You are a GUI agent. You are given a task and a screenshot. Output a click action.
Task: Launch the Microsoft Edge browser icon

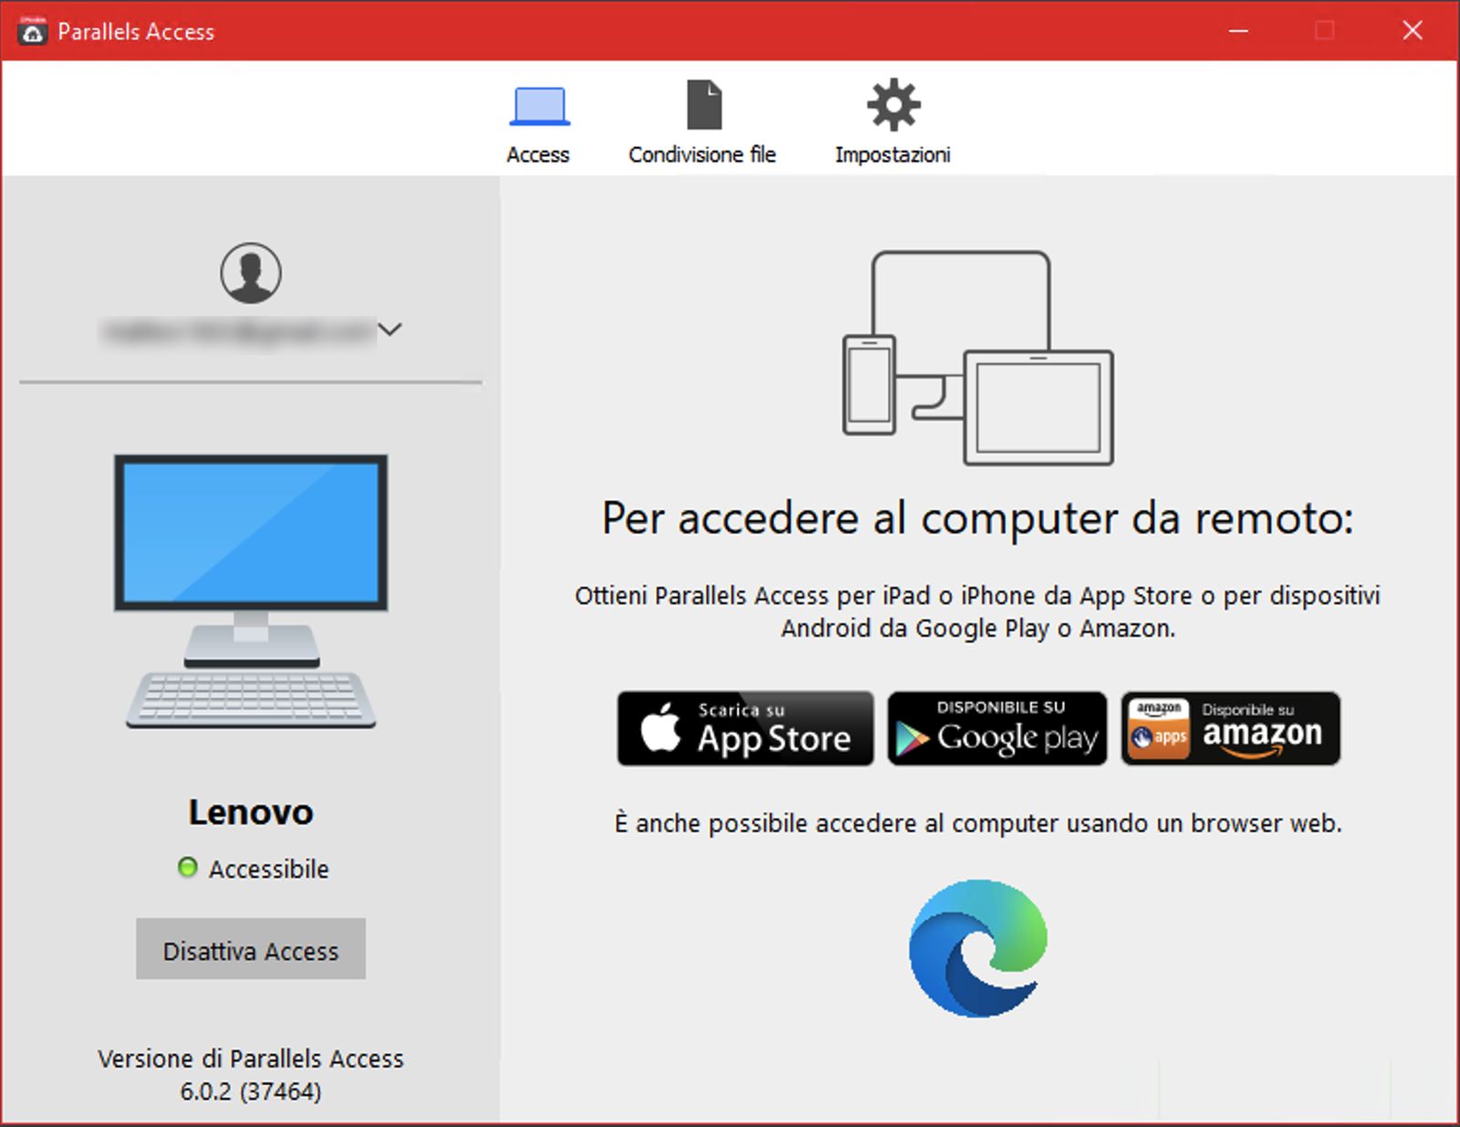click(x=978, y=948)
